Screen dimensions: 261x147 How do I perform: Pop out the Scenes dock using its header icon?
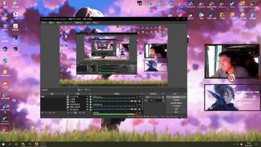(x=64, y=94)
